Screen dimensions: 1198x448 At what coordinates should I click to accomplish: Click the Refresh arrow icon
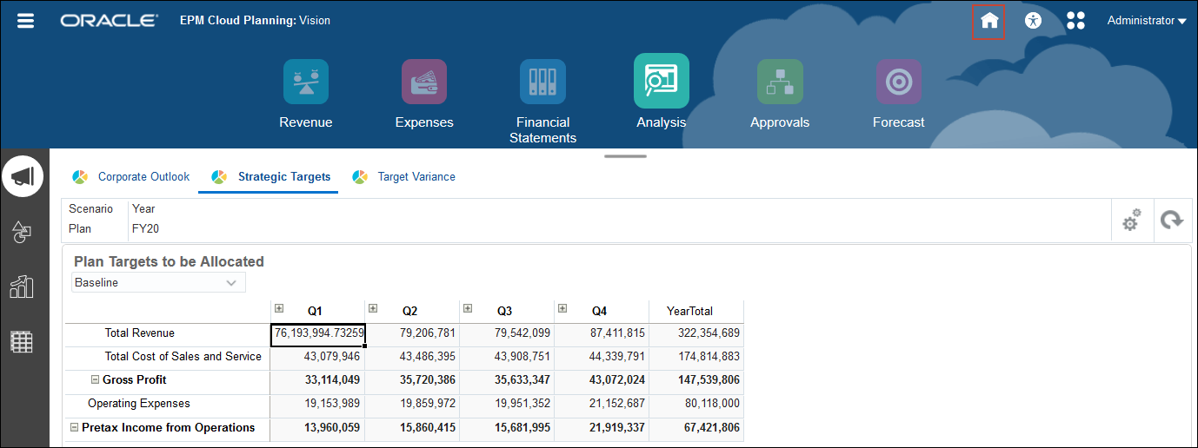[1173, 221]
